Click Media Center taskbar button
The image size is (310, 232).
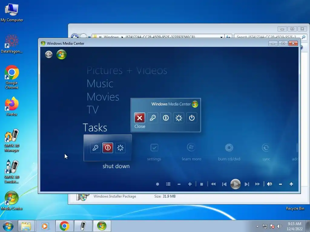click(102, 226)
